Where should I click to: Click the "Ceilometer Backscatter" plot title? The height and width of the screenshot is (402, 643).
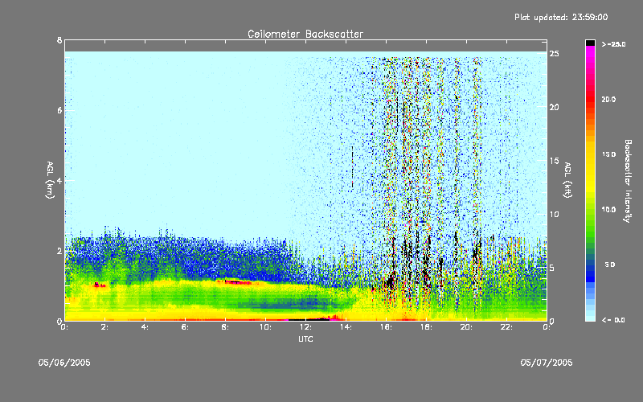pyautogui.click(x=305, y=34)
